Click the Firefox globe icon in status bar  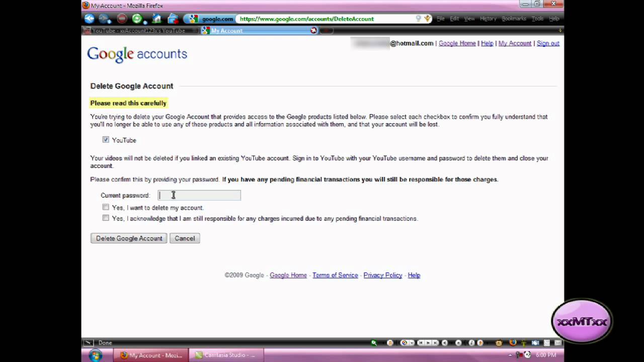[513, 343]
